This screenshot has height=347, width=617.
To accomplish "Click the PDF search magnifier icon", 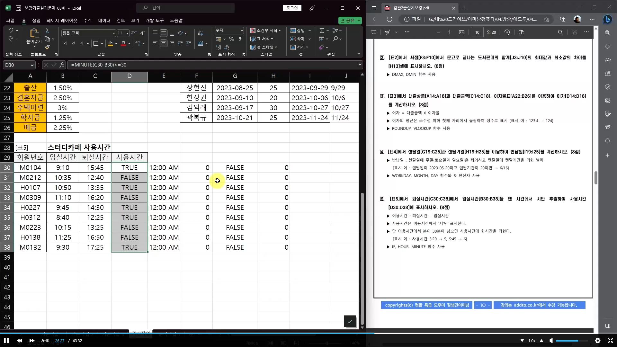I will pos(560,32).
